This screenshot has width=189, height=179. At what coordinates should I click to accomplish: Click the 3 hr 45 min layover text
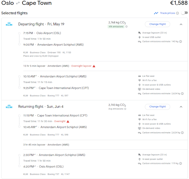pyautogui.click(x=34, y=145)
